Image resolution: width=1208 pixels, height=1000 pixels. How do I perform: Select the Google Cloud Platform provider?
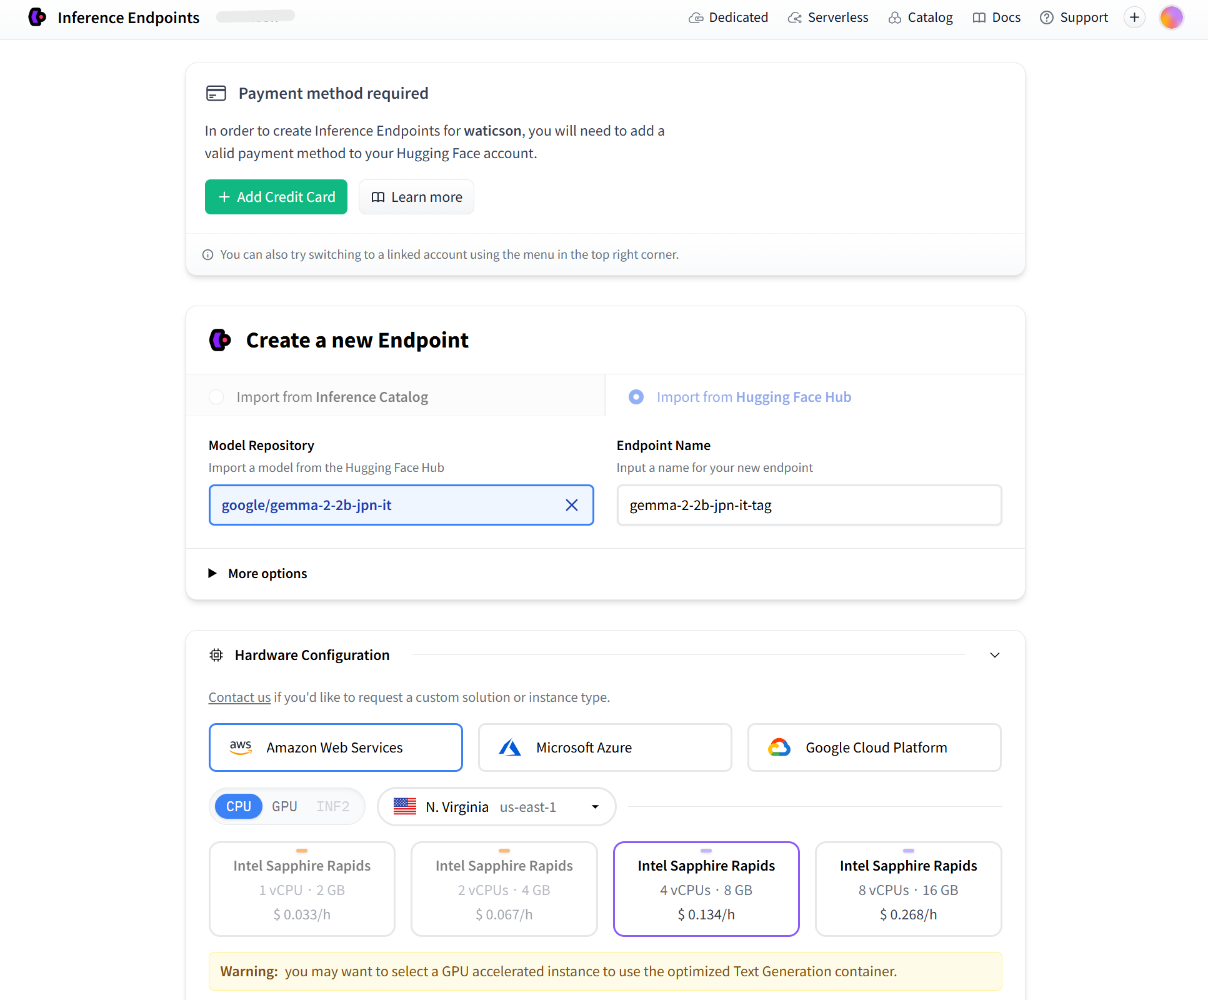pyautogui.click(x=874, y=747)
